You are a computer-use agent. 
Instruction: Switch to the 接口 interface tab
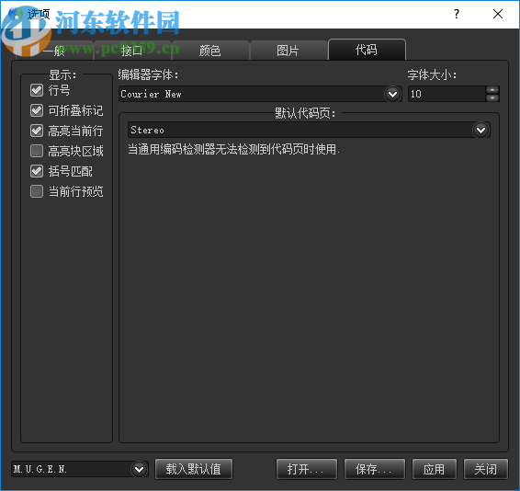pos(132,51)
